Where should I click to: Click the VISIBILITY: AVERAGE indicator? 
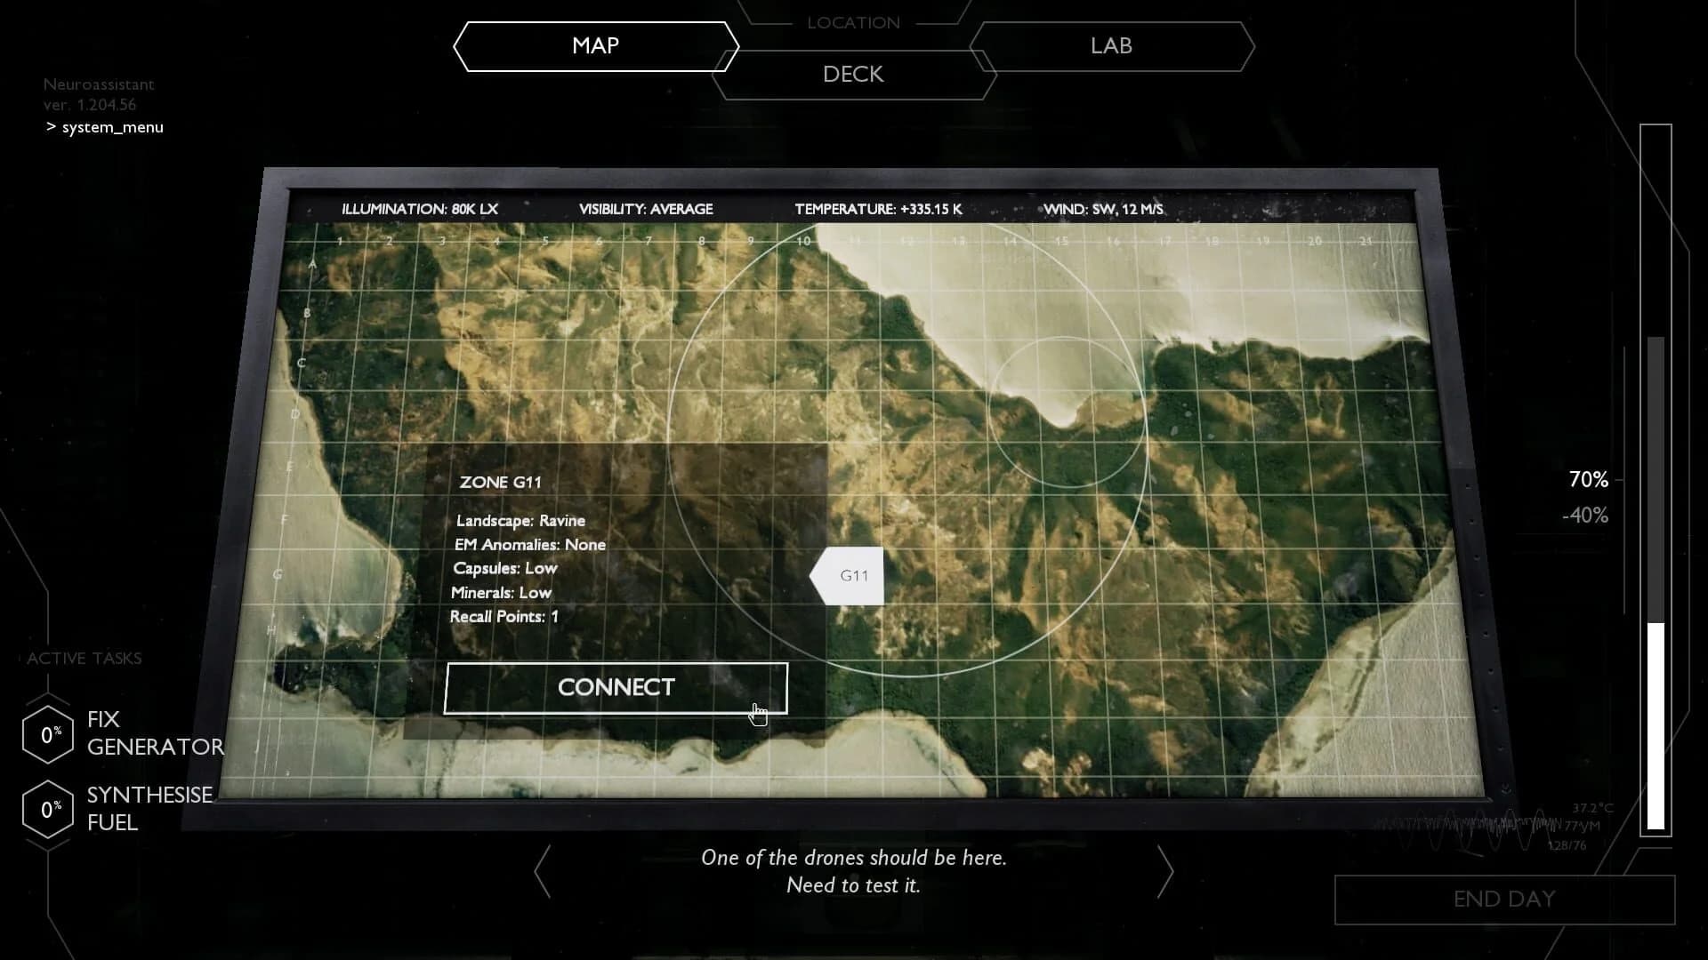tap(647, 209)
